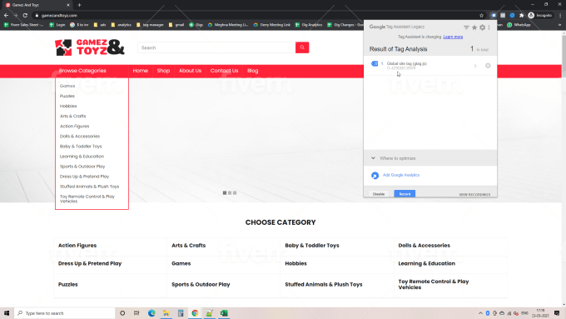Select Action Figures in the dropdown list
This screenshot has height=319, width=566.
click(74, 127)
